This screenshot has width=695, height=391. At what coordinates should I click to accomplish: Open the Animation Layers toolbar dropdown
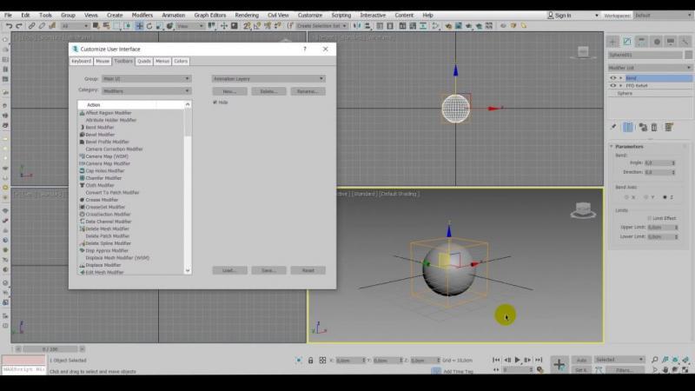(x=268, y=78)
